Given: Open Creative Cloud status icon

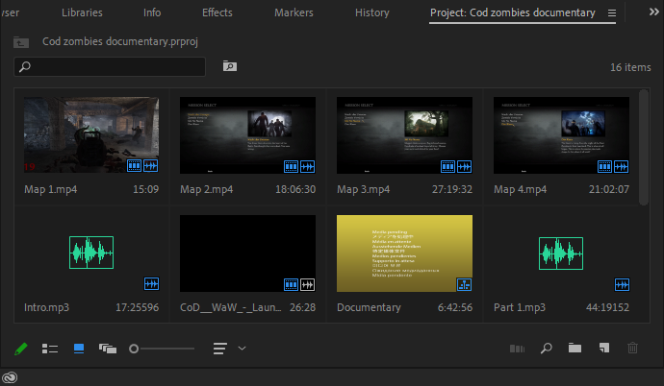Looking at the screenshot, I should (10, 377).
